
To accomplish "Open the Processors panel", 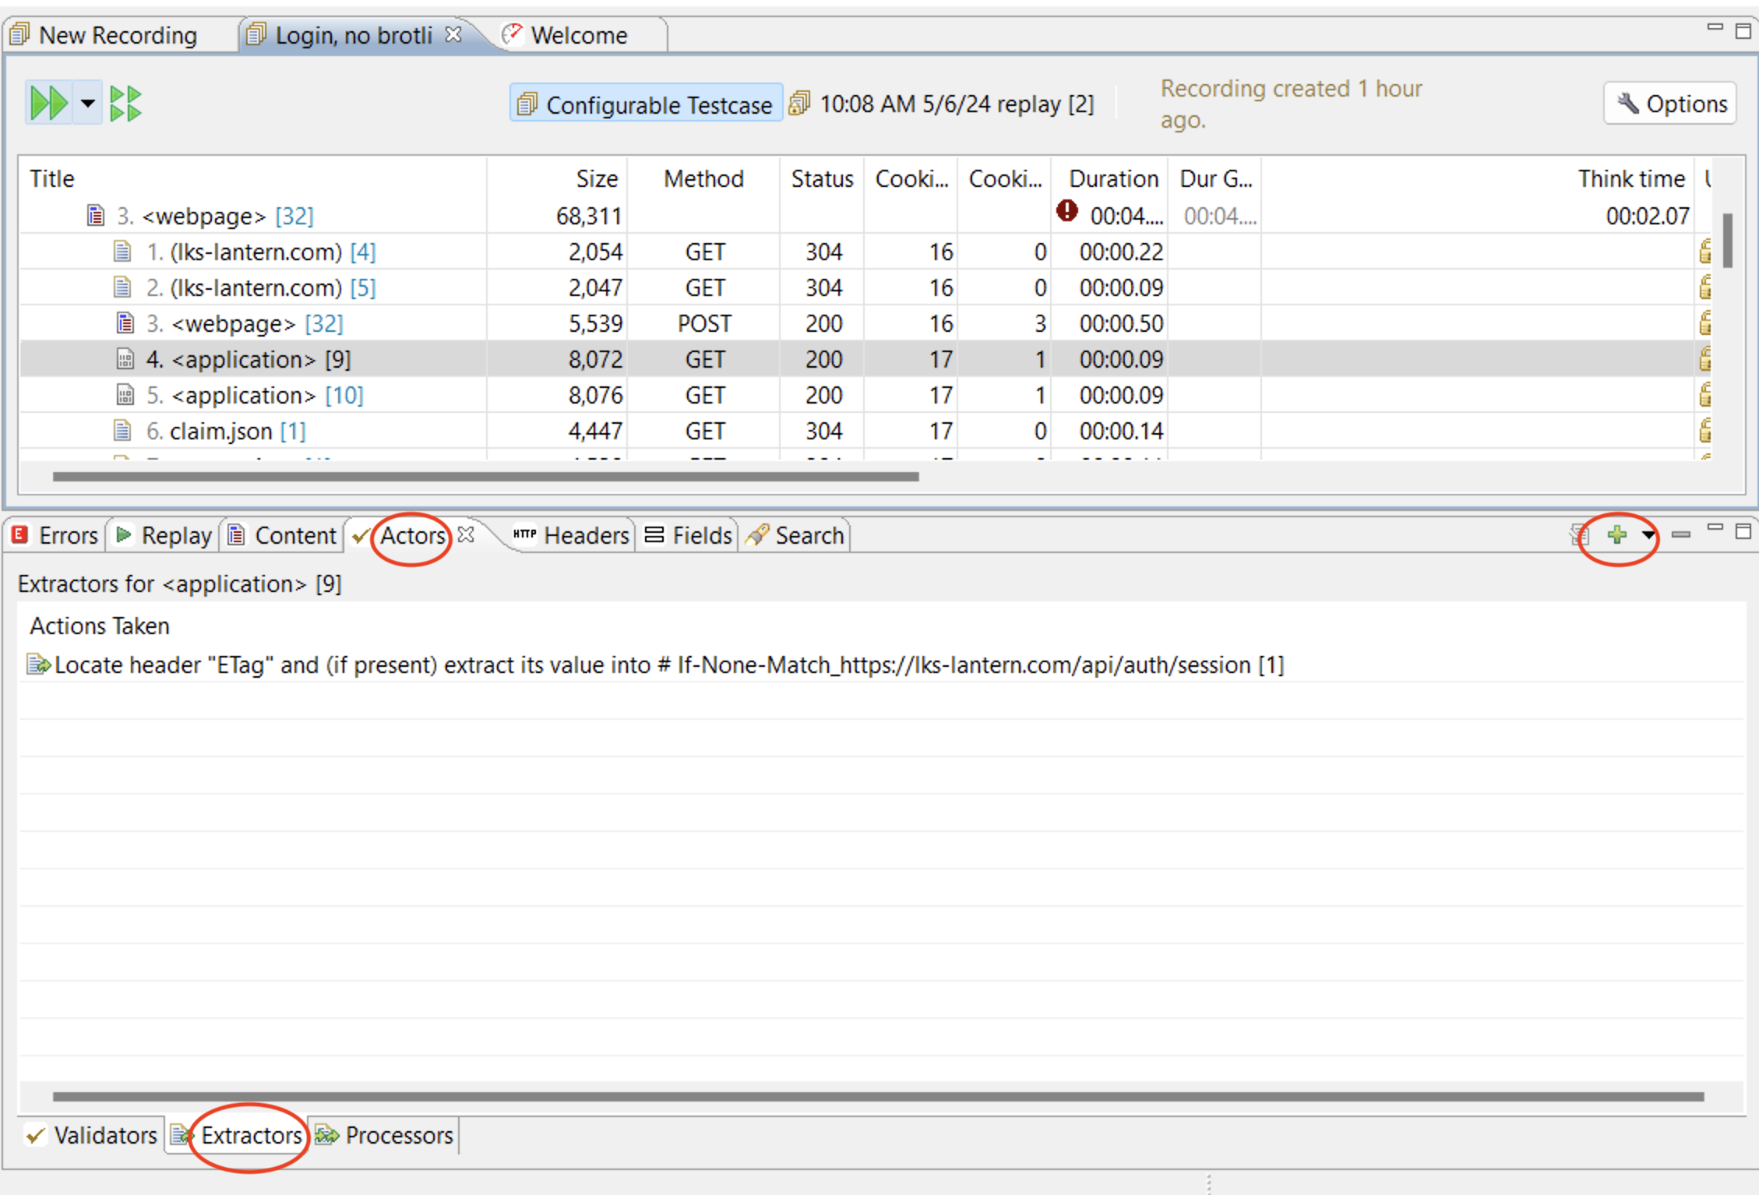I will coord(399,1135).
